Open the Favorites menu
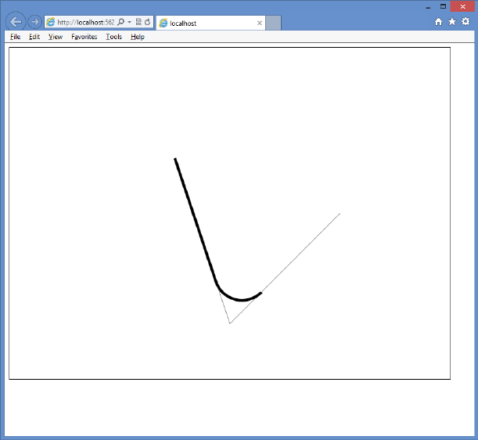 point(84,37)
